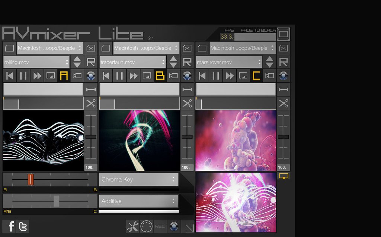Screen dimensions: 381x237
Task: Toggle the channel B assign button
Action: point(160,76)
